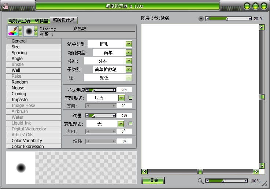
Task: Switch to 笔触设计所 tab
Action: coord(63,20)
